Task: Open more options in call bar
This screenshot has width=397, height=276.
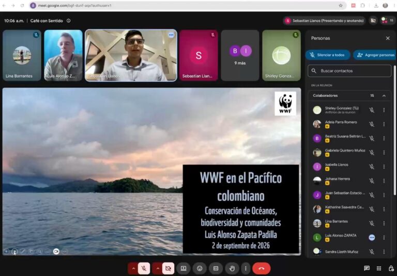Action: [x=246, y=268]
